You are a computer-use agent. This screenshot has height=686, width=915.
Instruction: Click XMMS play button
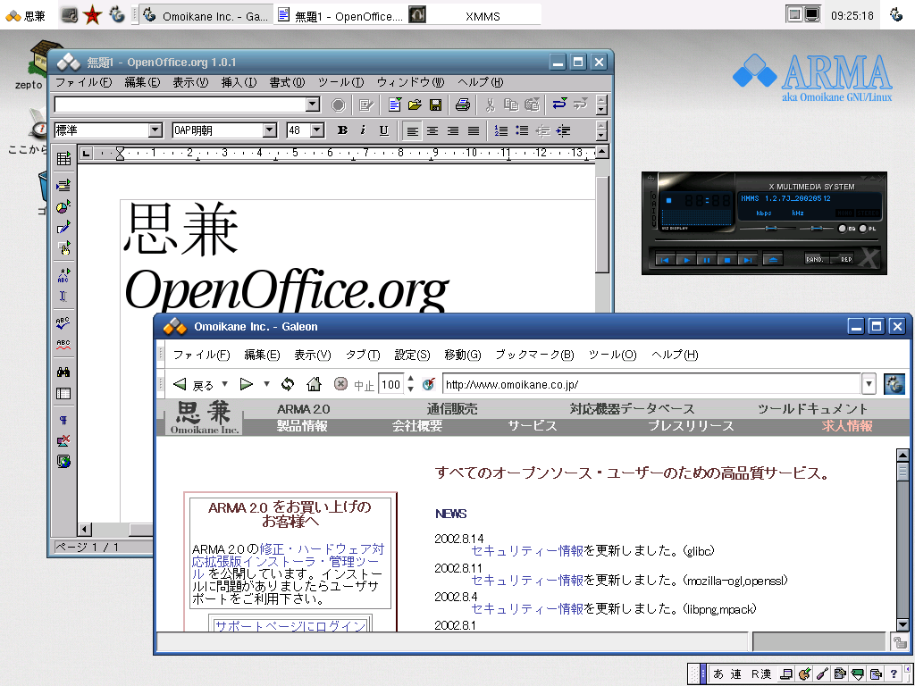pos(686,260)
